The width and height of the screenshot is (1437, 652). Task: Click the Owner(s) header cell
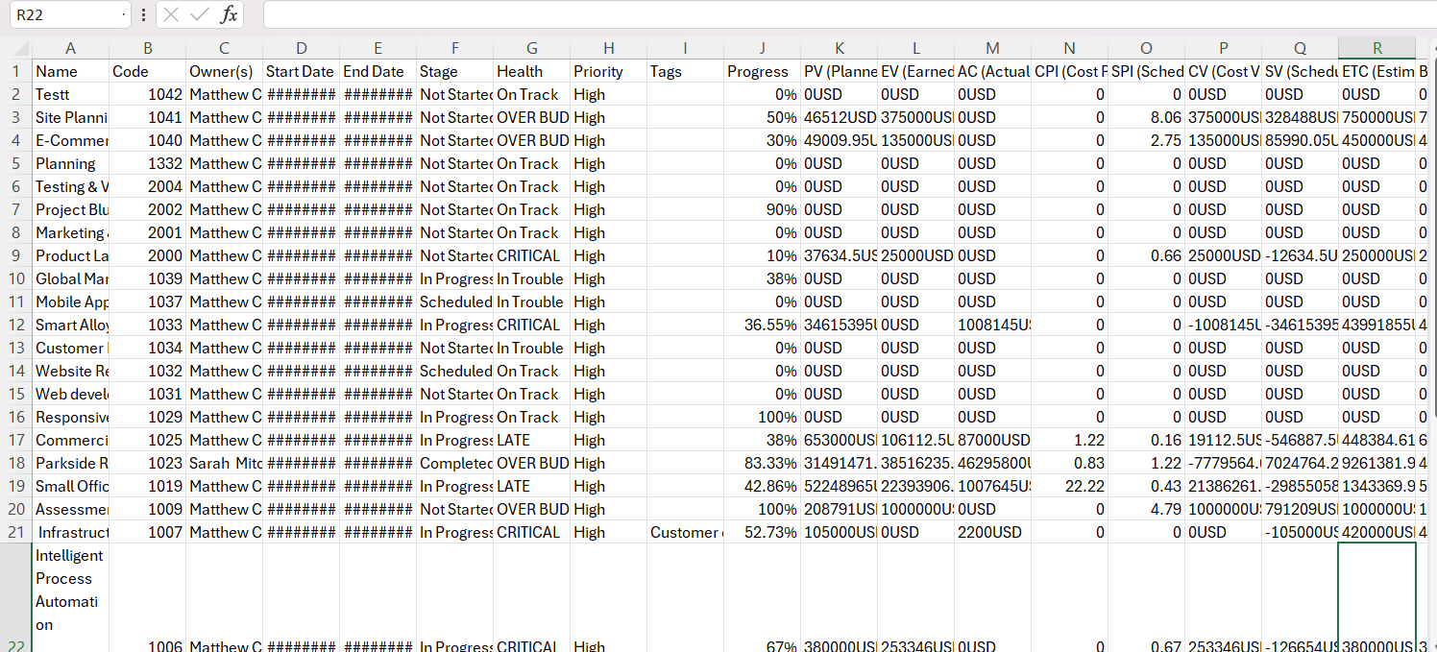(x=224, y=71)
